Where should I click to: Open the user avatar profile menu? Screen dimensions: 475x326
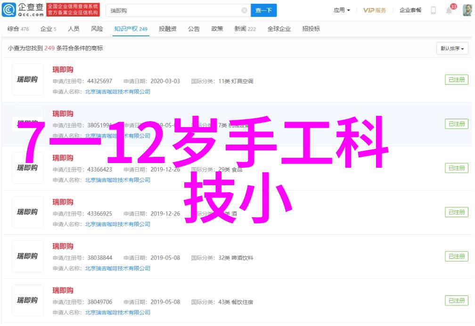click(x=467, y=10)
